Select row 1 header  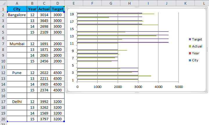click(x=3, y=9)
